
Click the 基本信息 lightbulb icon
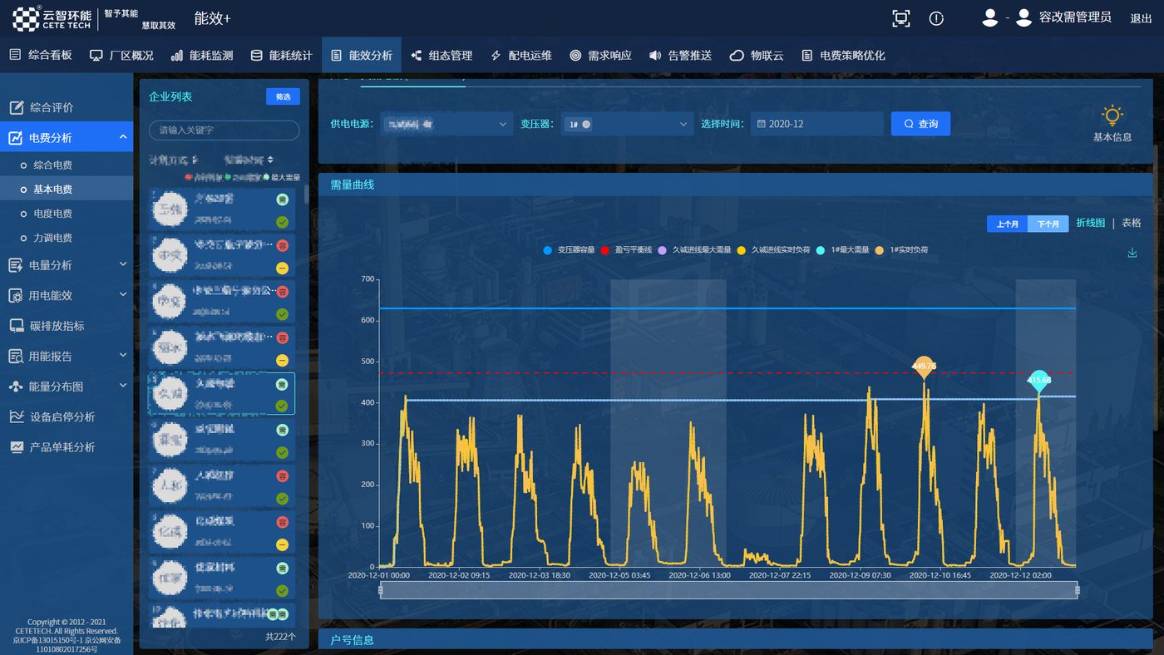(1112, 116)
